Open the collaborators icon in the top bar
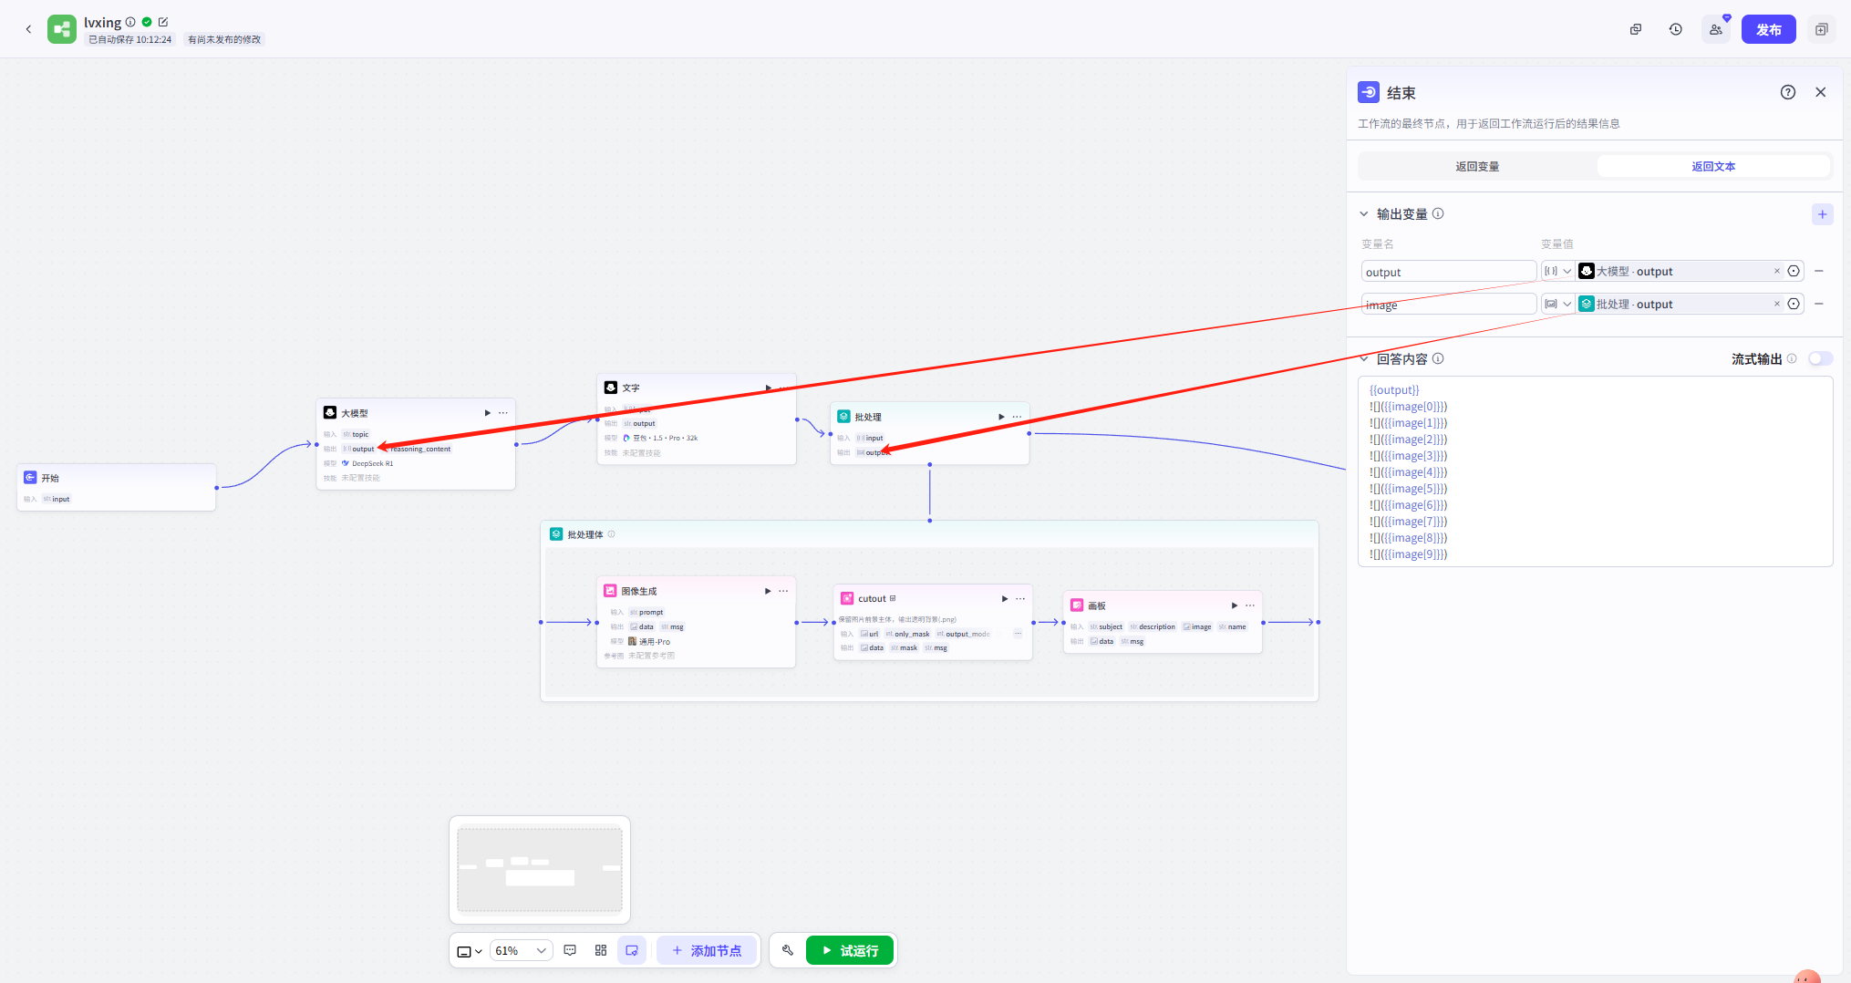The width and height of the screenshot is (1851, 983). 1715,29
